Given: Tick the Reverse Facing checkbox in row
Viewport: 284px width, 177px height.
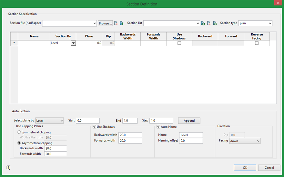Looking at the screenshot, I should pyautogui.click(x=257, y=43).
